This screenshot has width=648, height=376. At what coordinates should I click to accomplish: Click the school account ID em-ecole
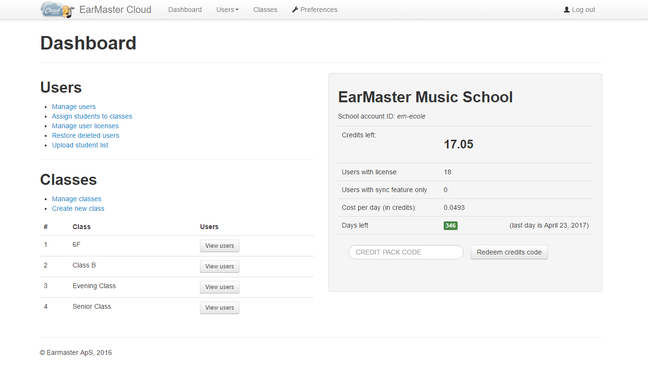[411, 116]
